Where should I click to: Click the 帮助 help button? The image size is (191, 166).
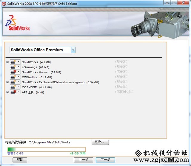(x=20, y=160)
